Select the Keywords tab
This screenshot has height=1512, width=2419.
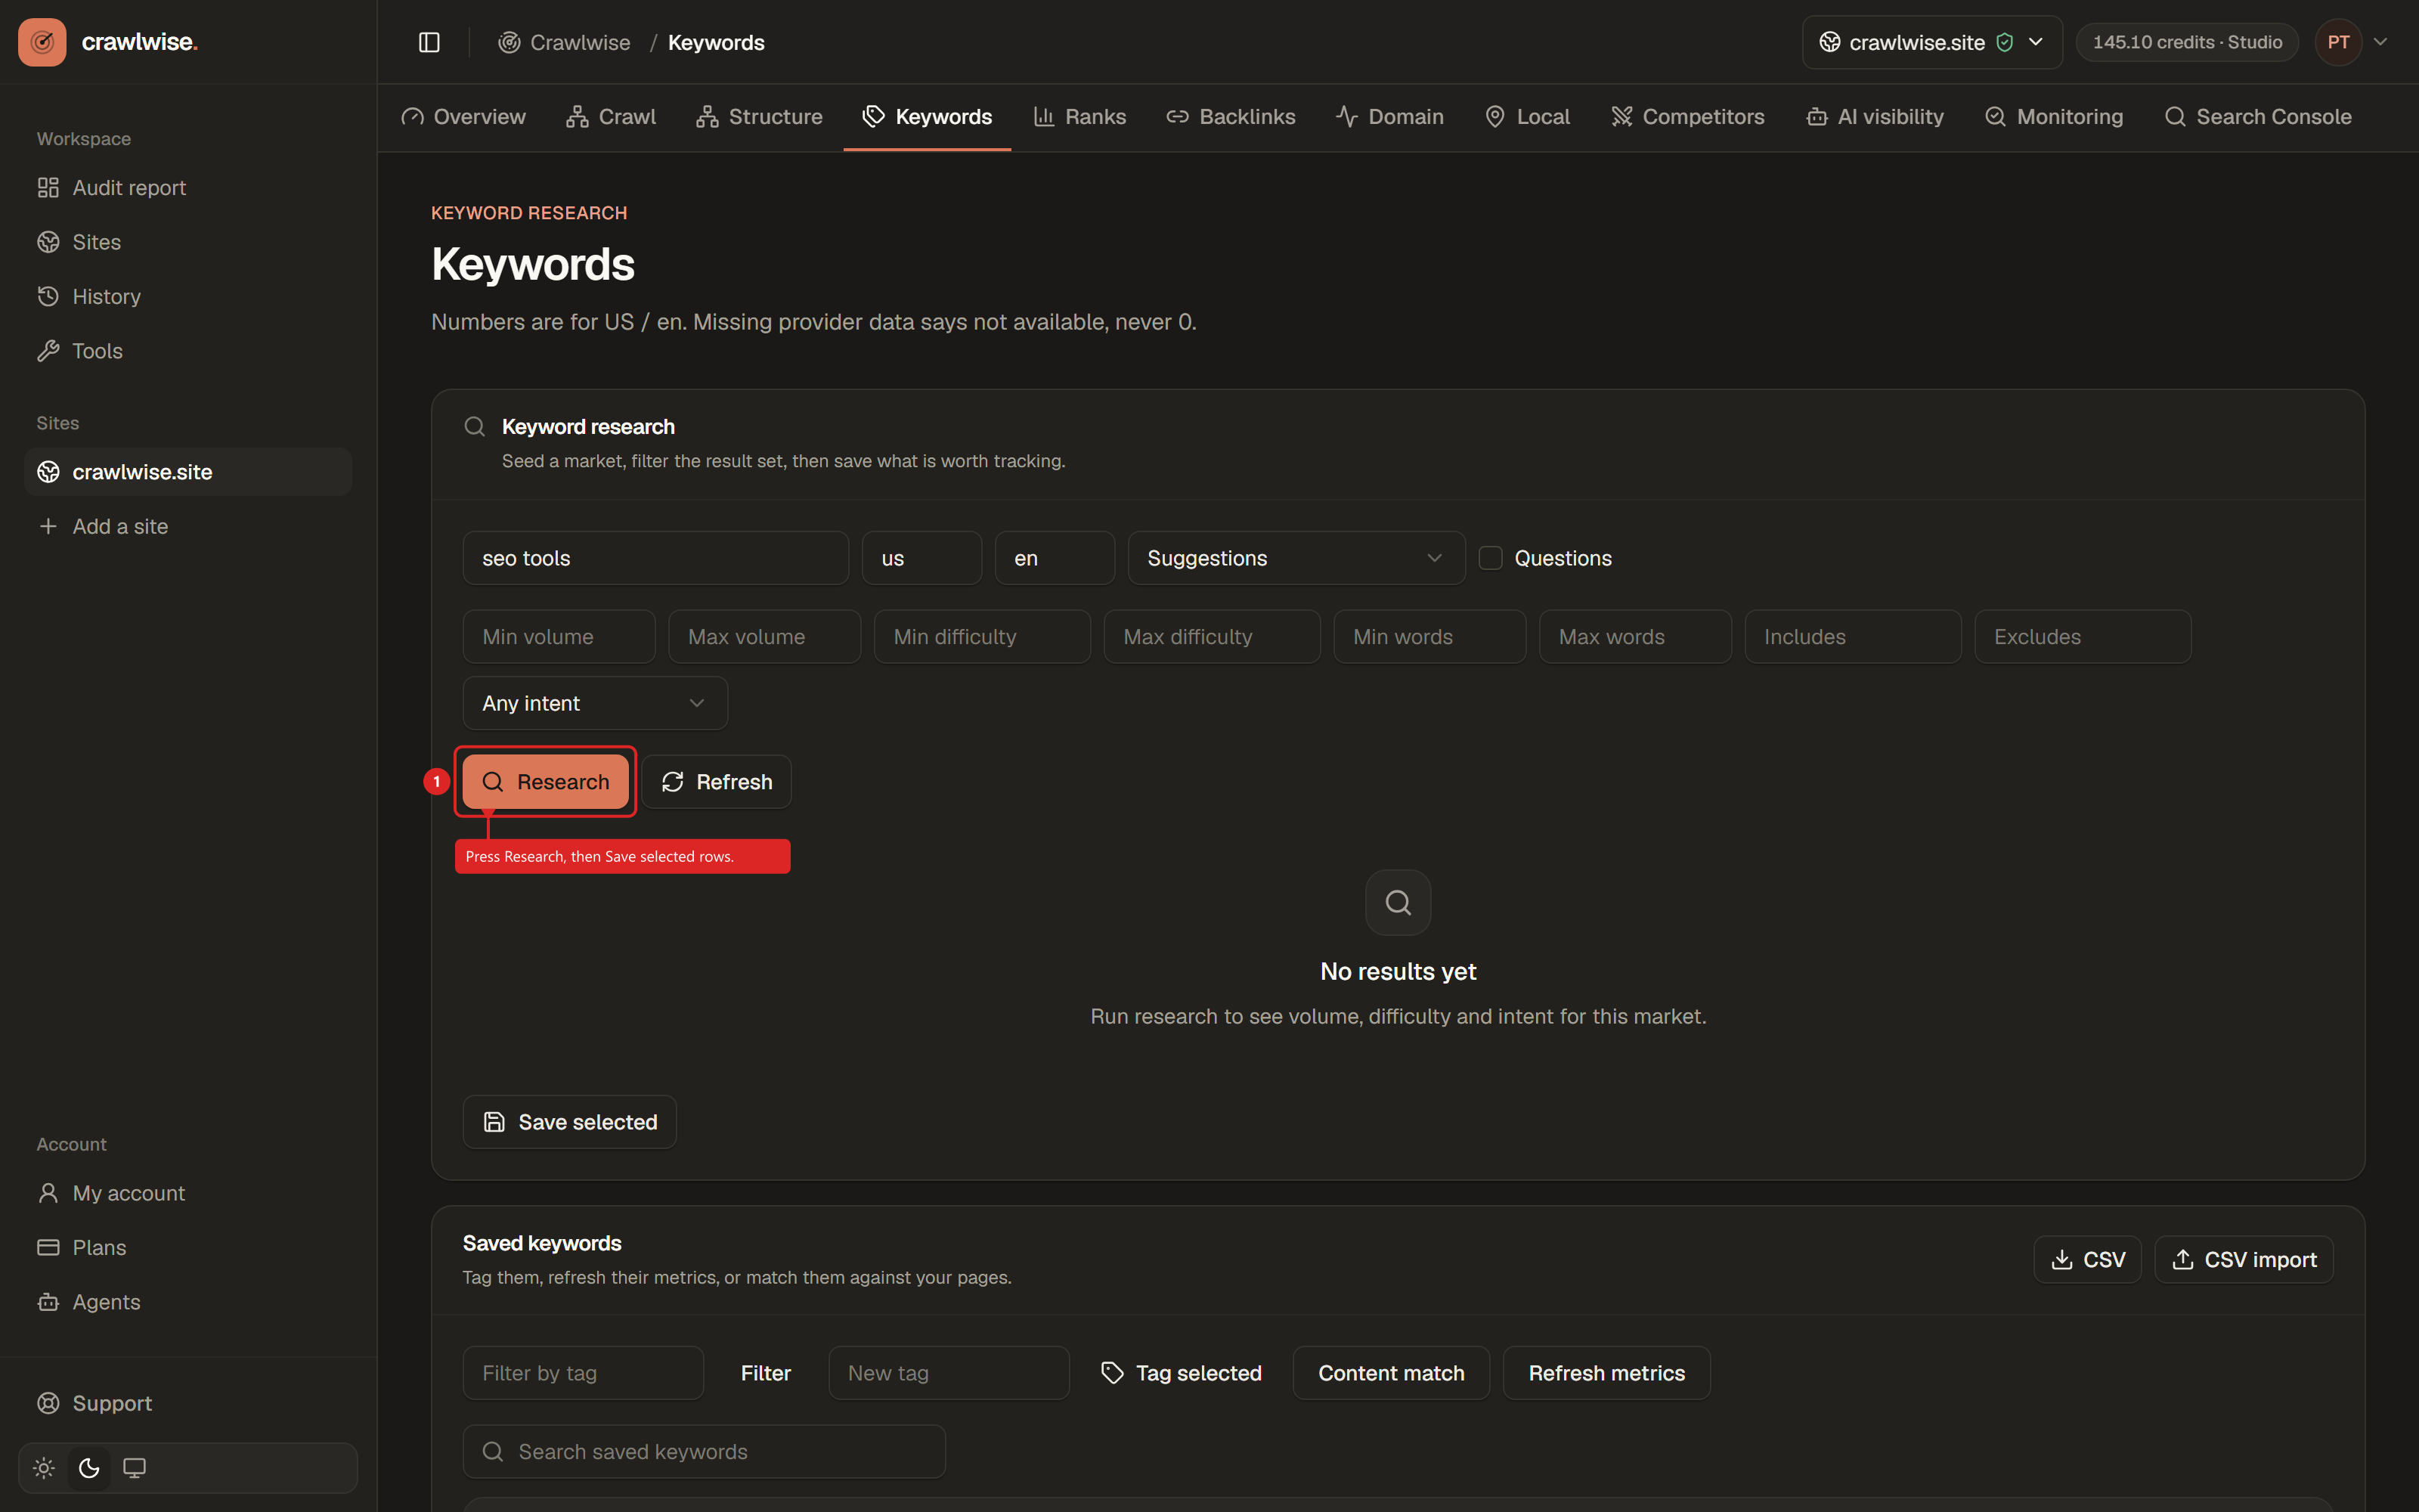pyautogui.click(x=928, y=117)
